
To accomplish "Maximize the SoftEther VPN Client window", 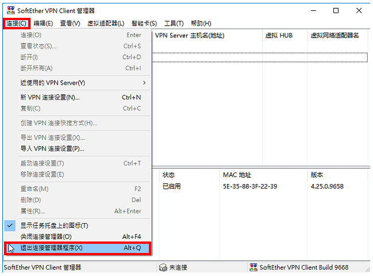I will (x=336, y=10).
